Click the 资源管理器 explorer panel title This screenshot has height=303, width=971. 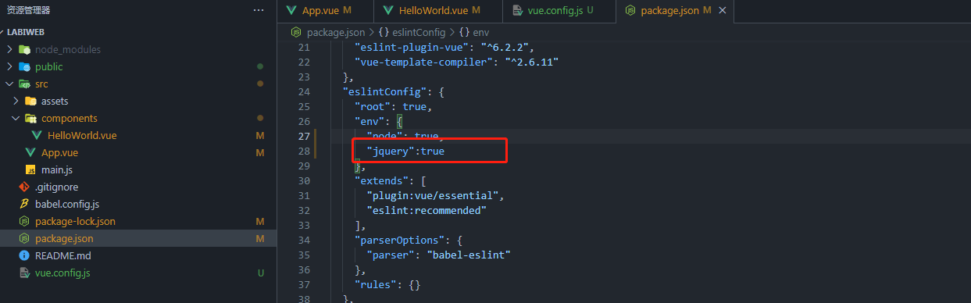click(x=29, y=10)
